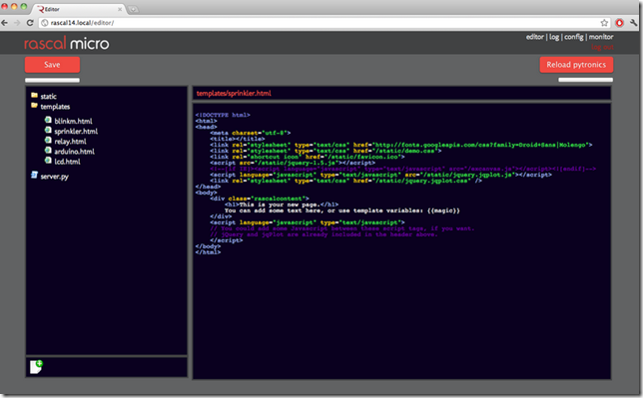Click the meta charset line in the editor
Image resolution: width=643 pixels, height=398 pixels.
pos(251,133)
